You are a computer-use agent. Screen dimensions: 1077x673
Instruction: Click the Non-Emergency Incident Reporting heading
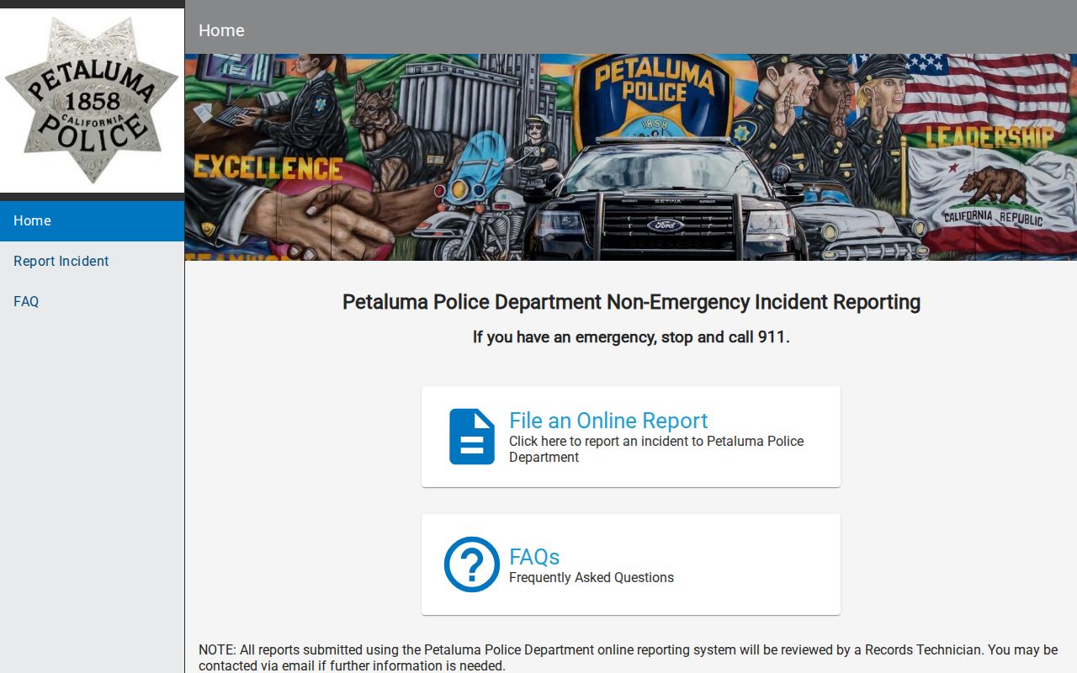point(631,302)
